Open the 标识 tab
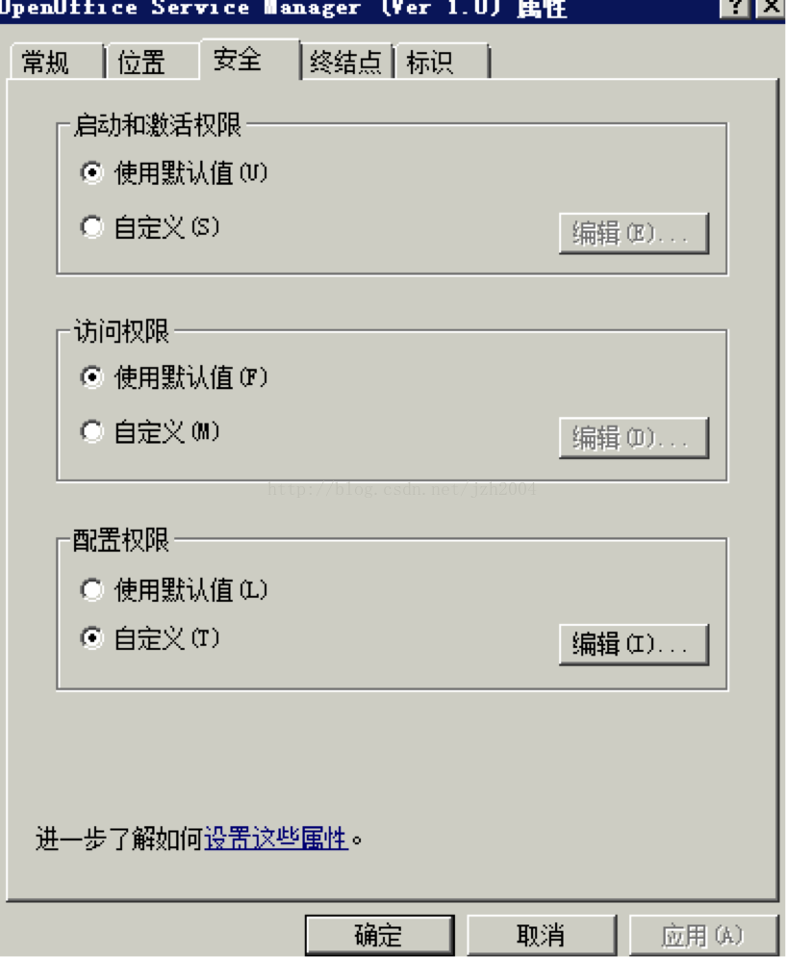Screen dimensions: 786x957 point(430,64)
